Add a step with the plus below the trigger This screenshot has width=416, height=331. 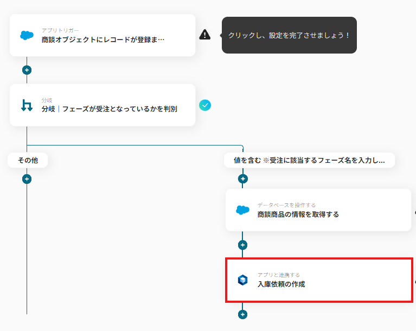(27, 70)
